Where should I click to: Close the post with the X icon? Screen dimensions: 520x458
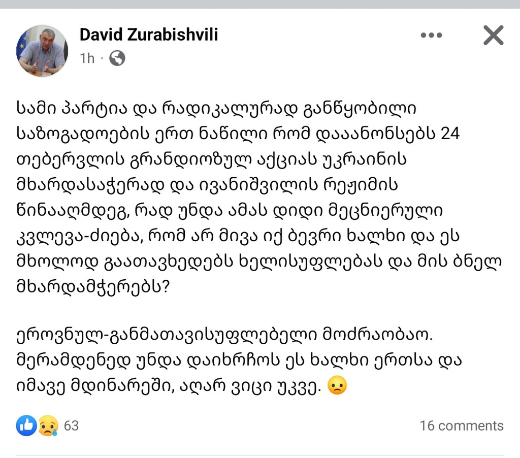494,35
